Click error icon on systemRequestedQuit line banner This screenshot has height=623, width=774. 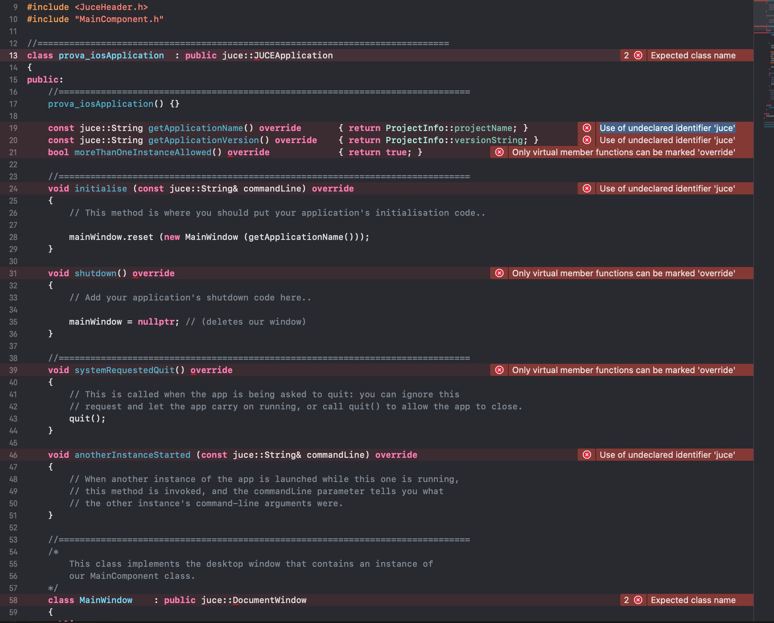tap(499, 370)
